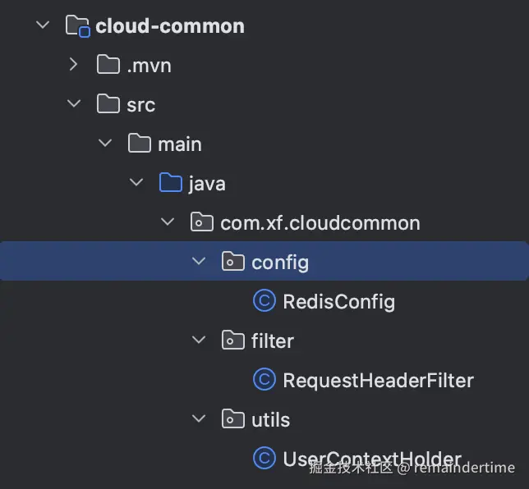
Task: Click the UserContextHolder class icon
Action: pyautogui.click(x=264, y=459)
